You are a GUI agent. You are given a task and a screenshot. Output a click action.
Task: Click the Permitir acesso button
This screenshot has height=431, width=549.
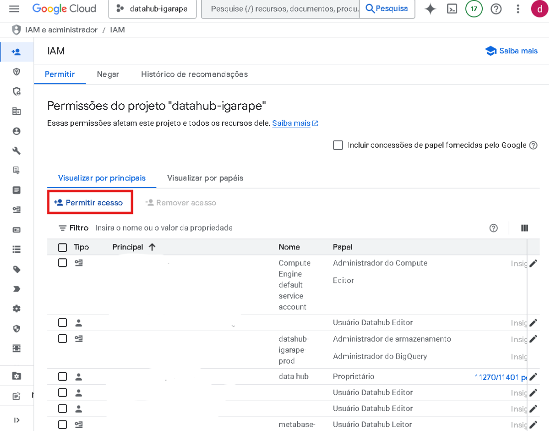[x=90, y=203]
